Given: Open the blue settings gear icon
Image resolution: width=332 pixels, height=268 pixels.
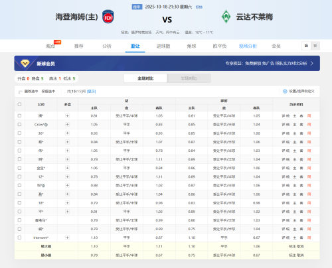Looking at the screenshot, I should [285, 91].
